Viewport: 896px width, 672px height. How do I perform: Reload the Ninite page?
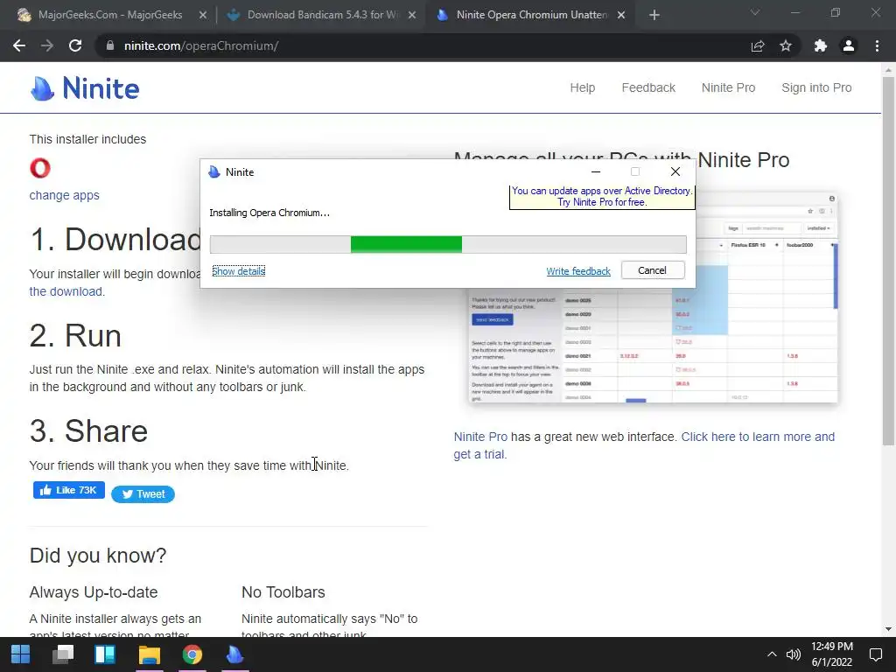point(75,45)
